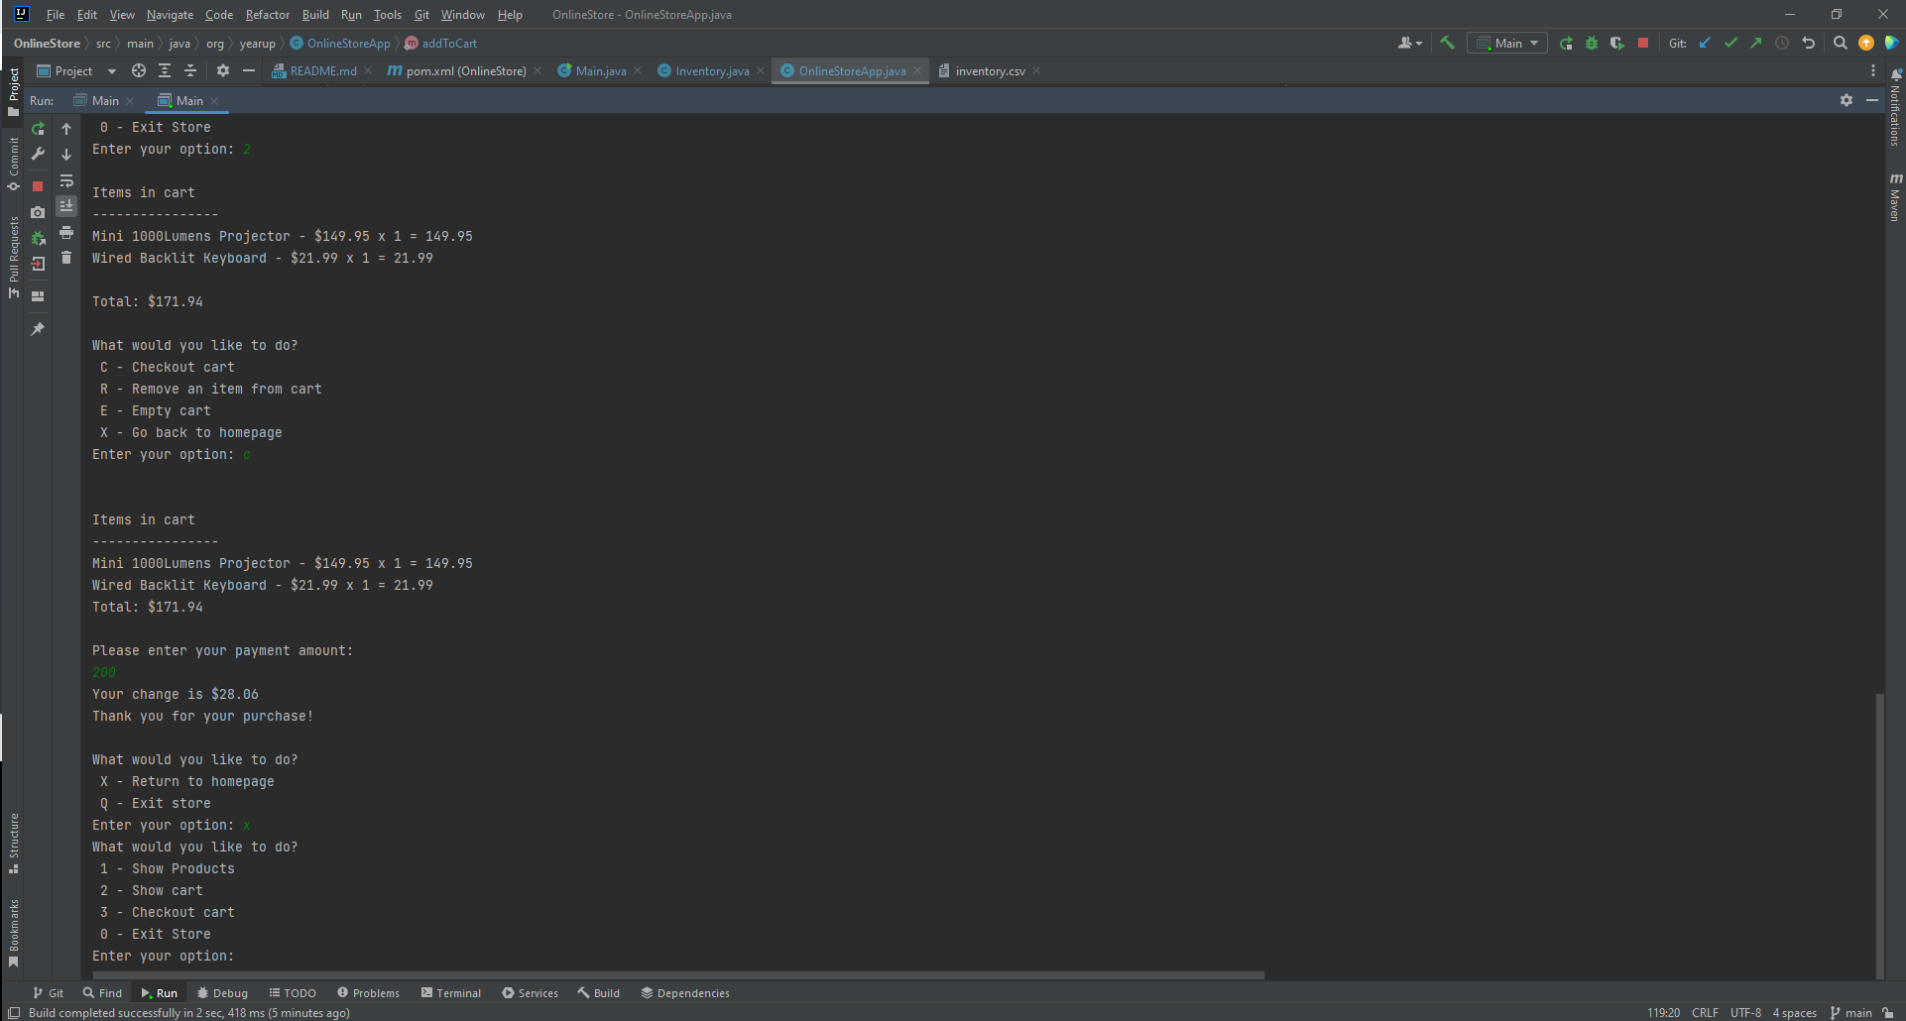The width and height of the screenshot is (1906, 1021).
Task: Open the Debug tool window
Action: click(222, 992)
